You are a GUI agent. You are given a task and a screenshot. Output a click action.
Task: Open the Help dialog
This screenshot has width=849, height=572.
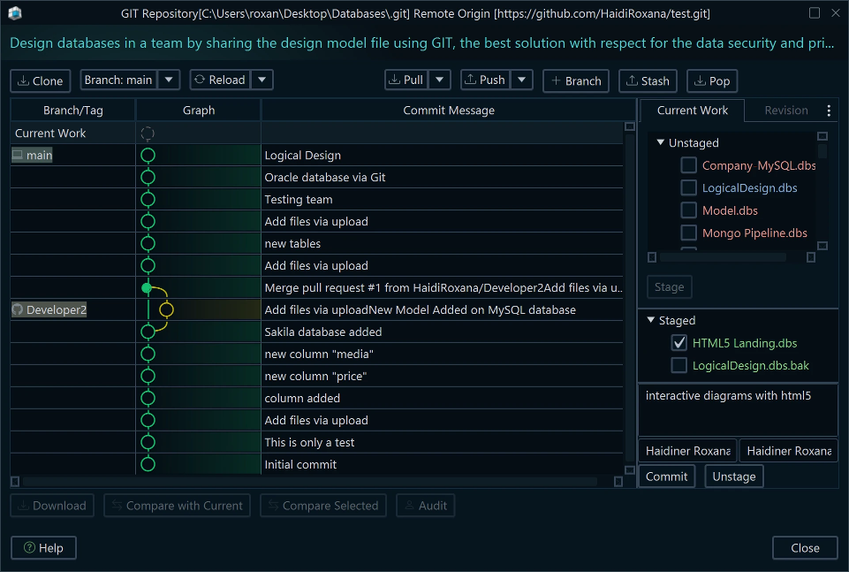[43, 547]
